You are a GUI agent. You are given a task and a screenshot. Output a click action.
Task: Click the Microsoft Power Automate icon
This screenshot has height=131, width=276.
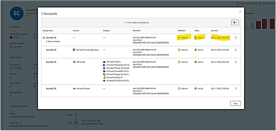coord(104,68)
